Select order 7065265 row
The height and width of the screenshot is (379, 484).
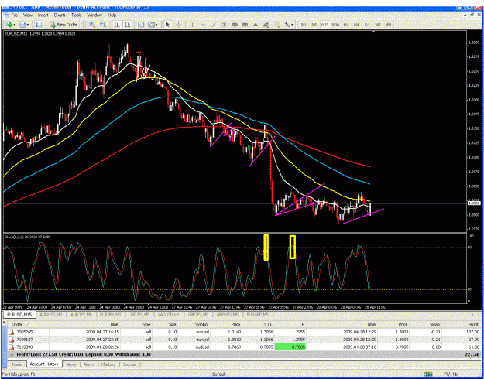(244, 333)
